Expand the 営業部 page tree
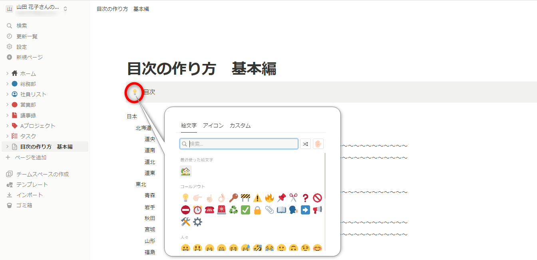Image resolution: width=537 pixels, height=260 pixels. 7,105
